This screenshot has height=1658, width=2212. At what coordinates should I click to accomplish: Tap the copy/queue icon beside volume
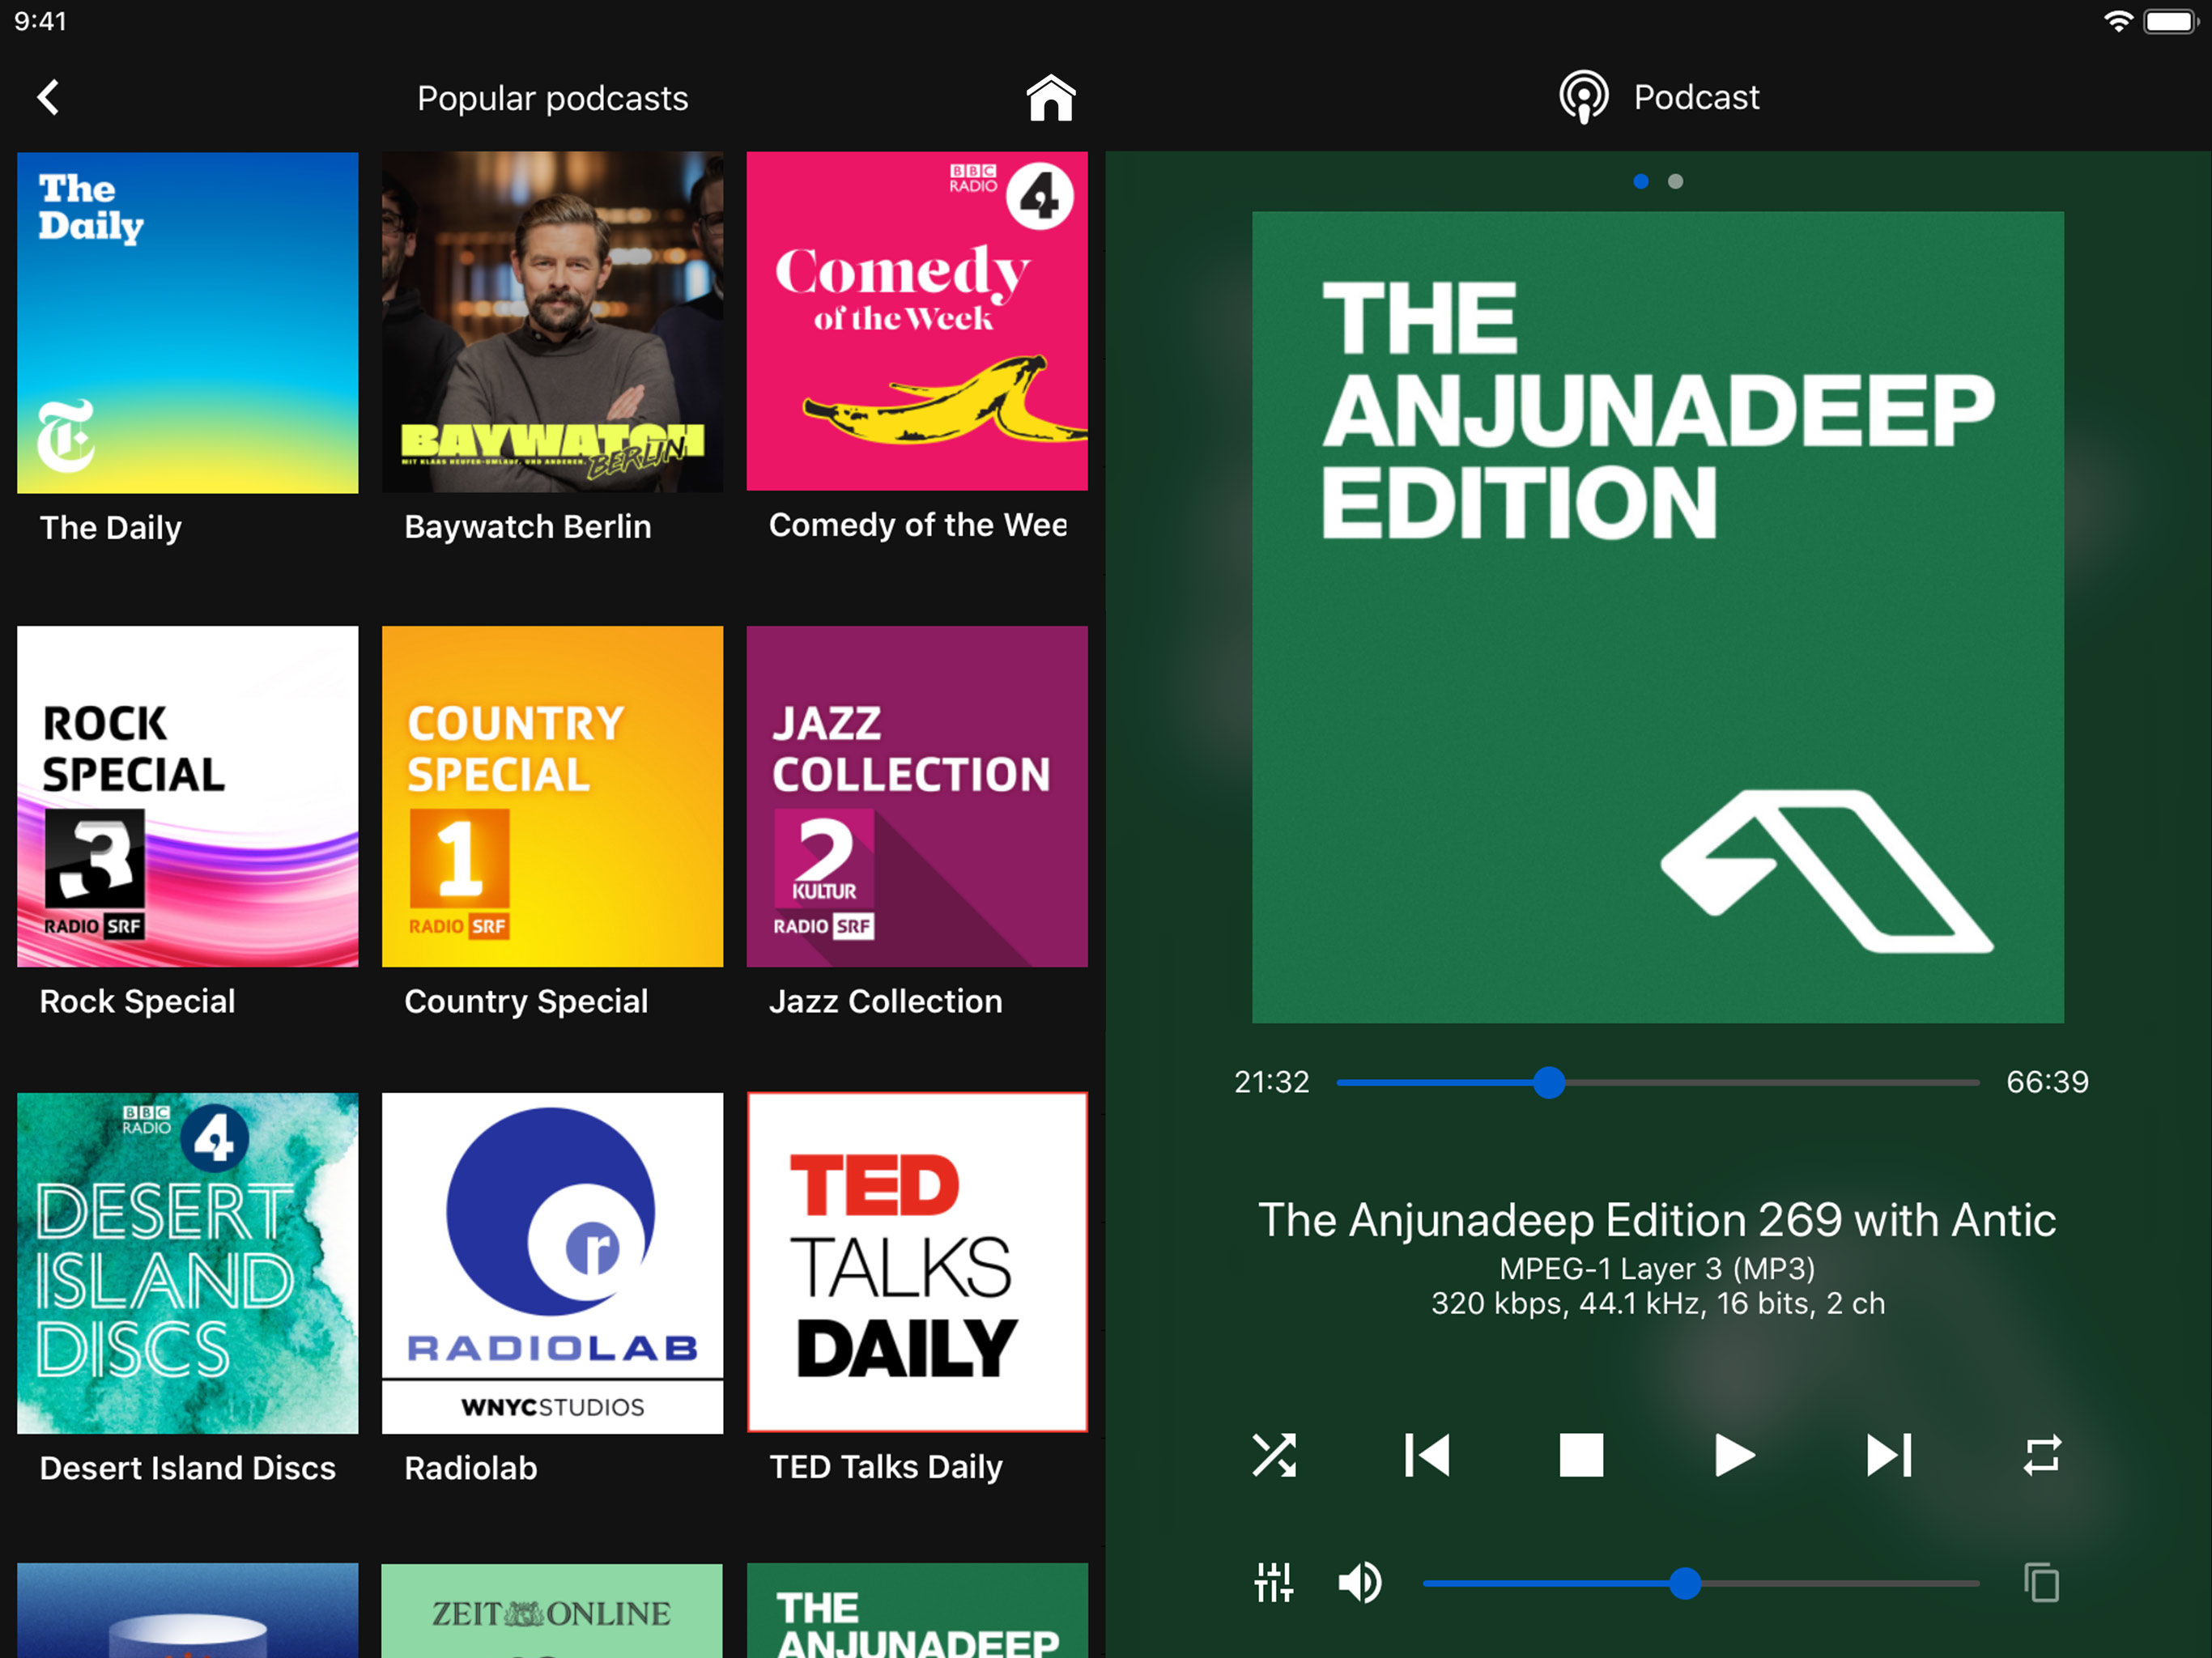[2041, 1583]
